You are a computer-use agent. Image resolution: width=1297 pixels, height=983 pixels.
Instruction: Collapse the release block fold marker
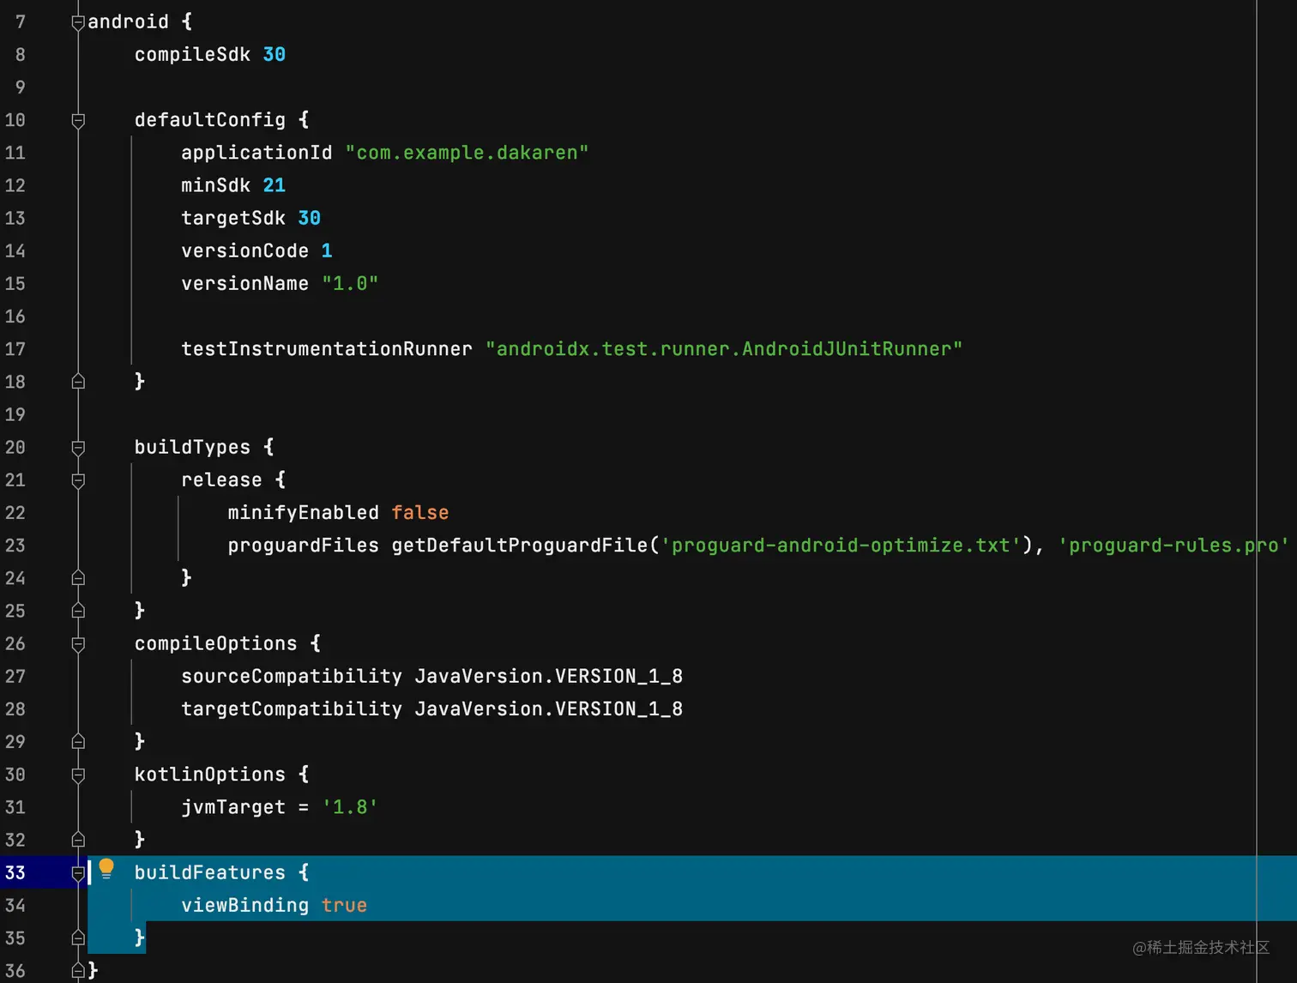pyautogui.click(x=78, y=480)
